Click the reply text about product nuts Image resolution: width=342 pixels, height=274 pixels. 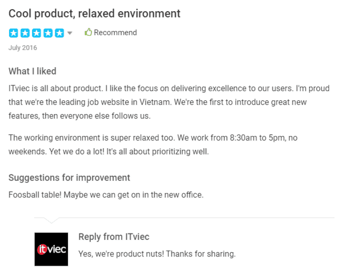pyautogui.click(x=157, y=254)
